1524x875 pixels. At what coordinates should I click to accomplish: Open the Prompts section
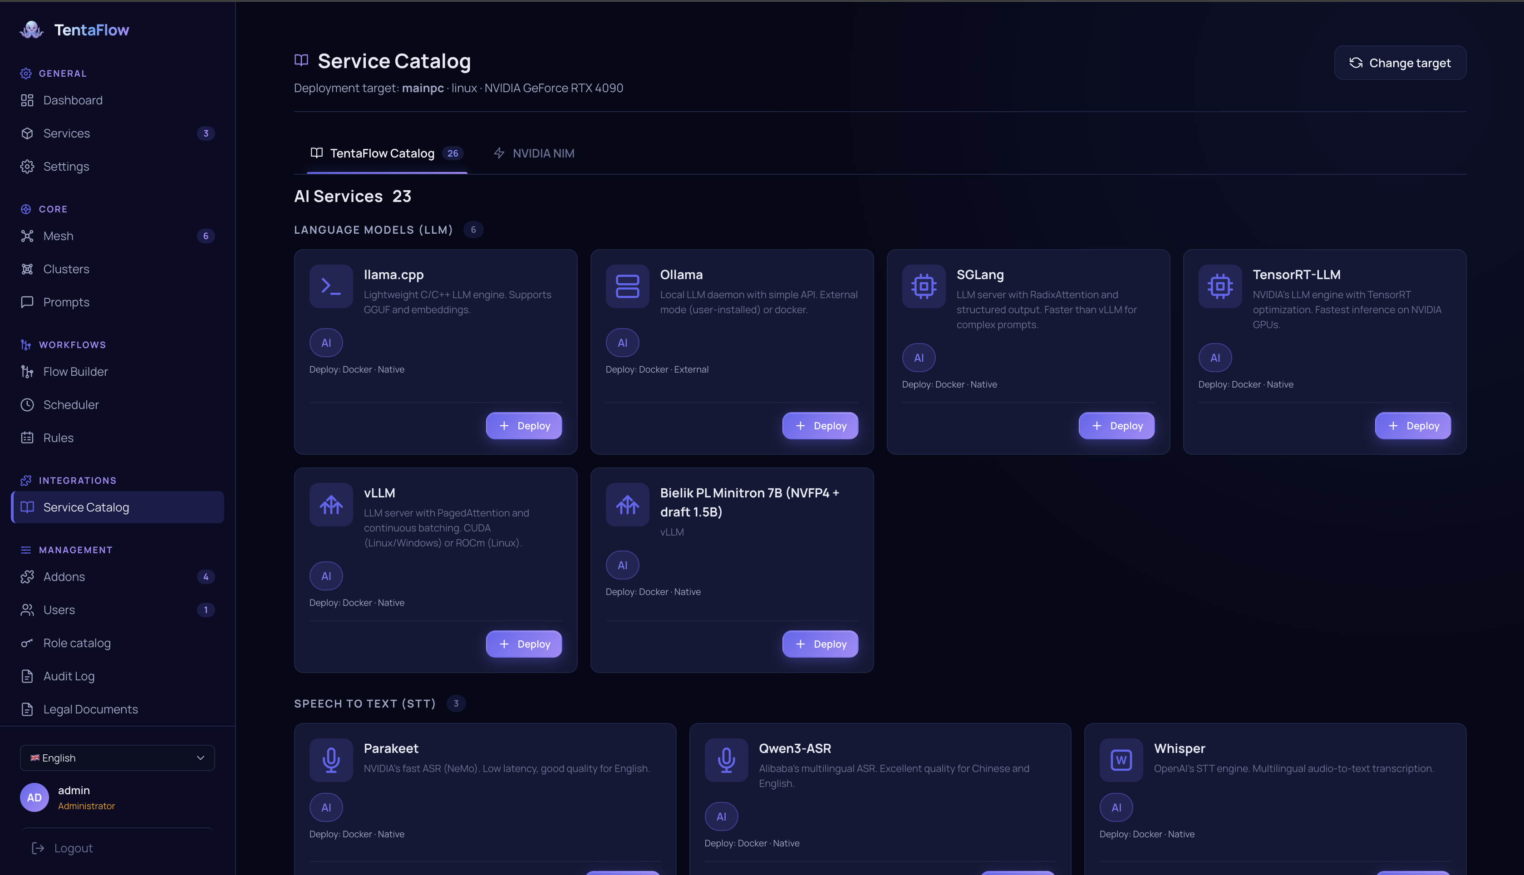coord(117,302)
